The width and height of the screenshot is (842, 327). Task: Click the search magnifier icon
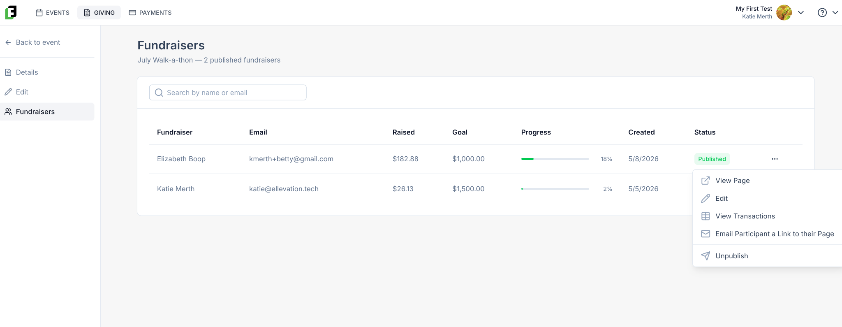pos(159,93)
